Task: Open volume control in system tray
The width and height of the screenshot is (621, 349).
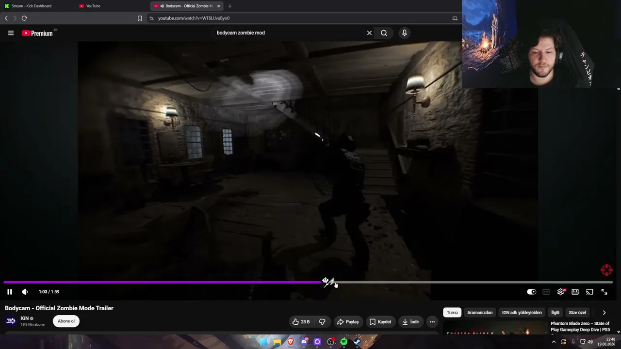Action: point(590,342)
